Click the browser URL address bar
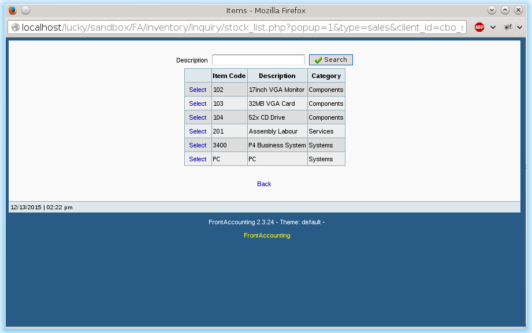This screenshot has width=532, height=333. pyautogui.click(x=243, y=27)
